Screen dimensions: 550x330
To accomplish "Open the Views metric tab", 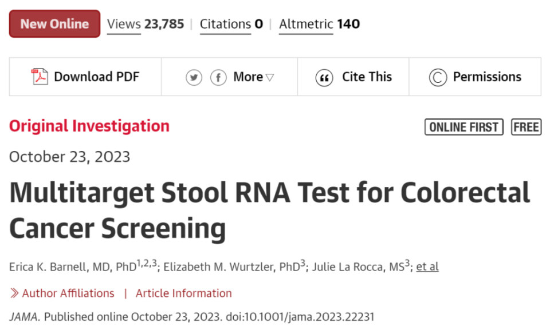I will point(146,24).
